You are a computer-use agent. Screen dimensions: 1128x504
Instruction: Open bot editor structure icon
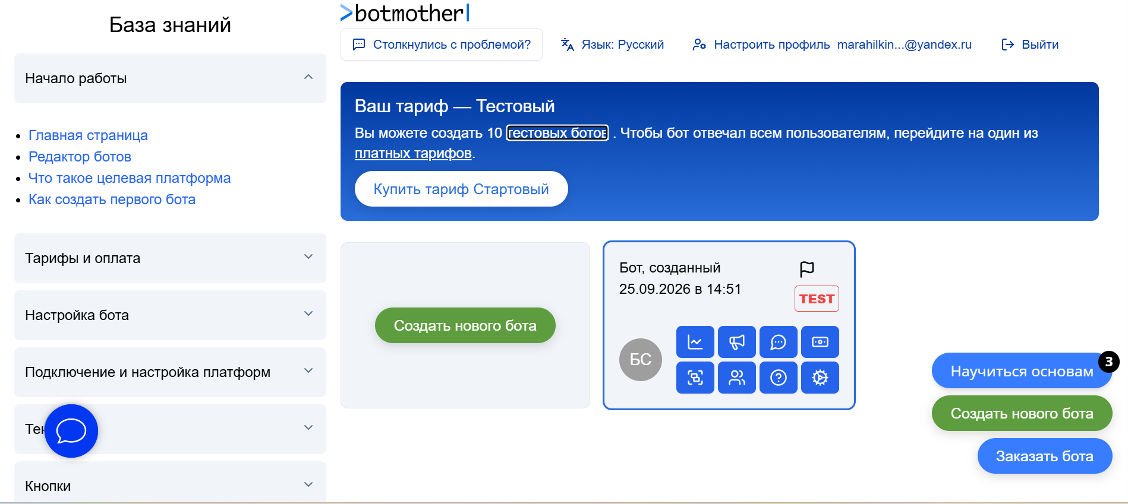[x=695, y=378]
